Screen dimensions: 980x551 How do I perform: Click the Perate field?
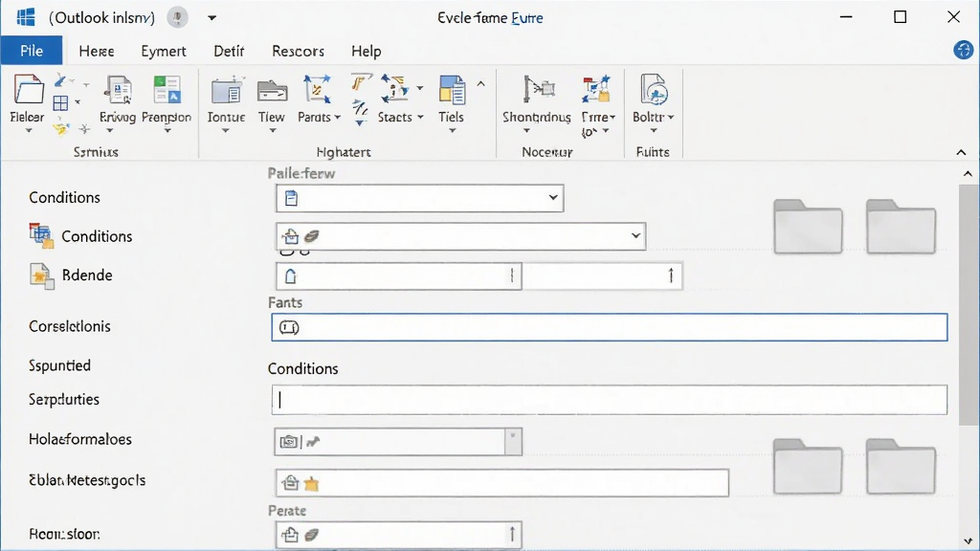click(x=398, y=535)
